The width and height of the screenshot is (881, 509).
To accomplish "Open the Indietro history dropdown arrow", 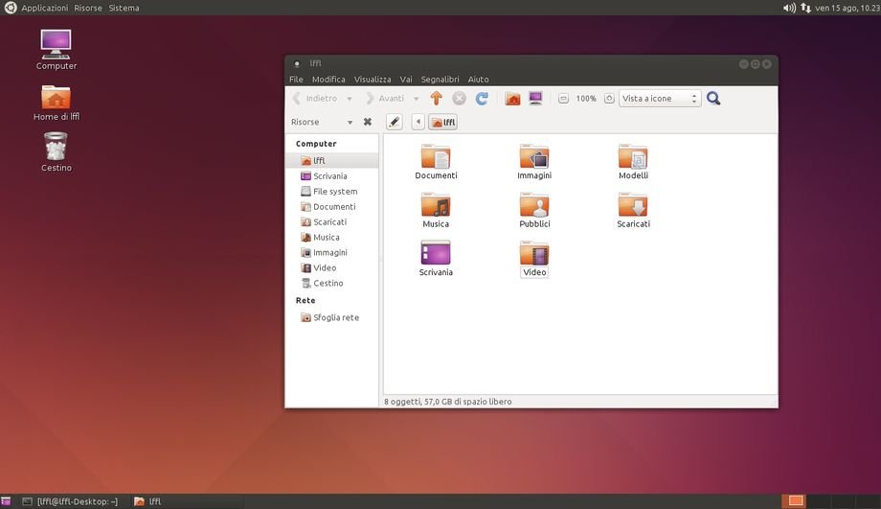I will pos(350,99).
